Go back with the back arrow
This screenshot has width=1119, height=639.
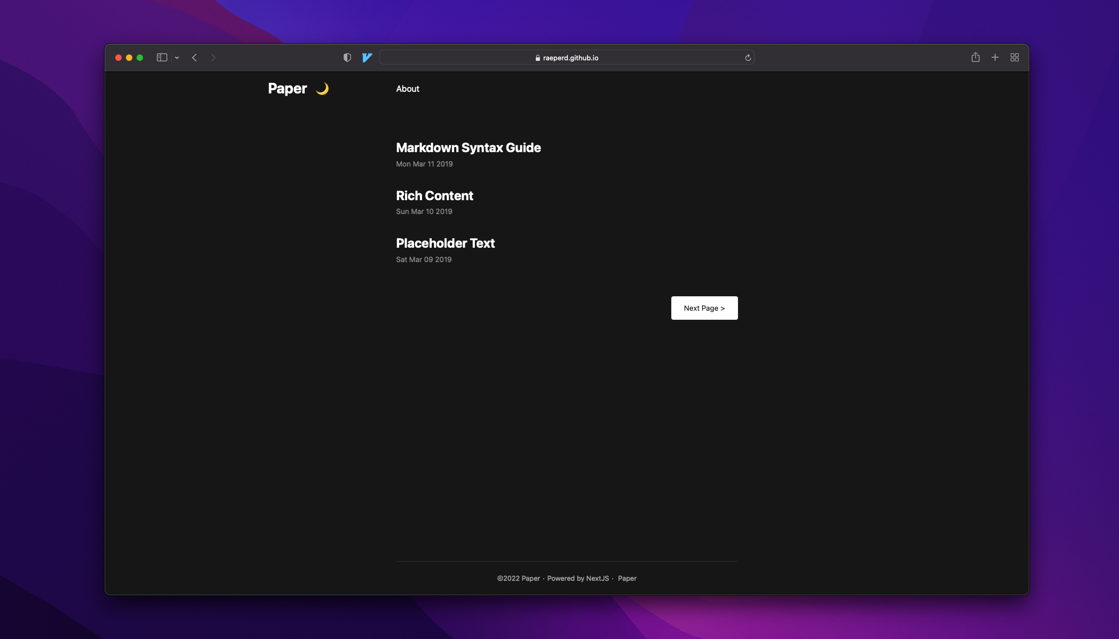(x=195, y=58)
